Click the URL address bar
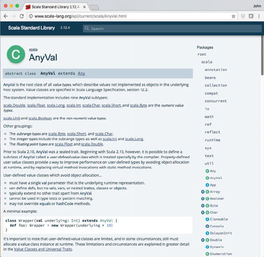264x257 pixels. click(131, 16)
